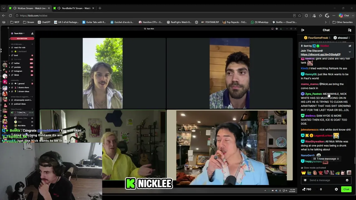
Task: Hide the pinned KickBot message
Action: pyautogui.click(x=350, y=46)
